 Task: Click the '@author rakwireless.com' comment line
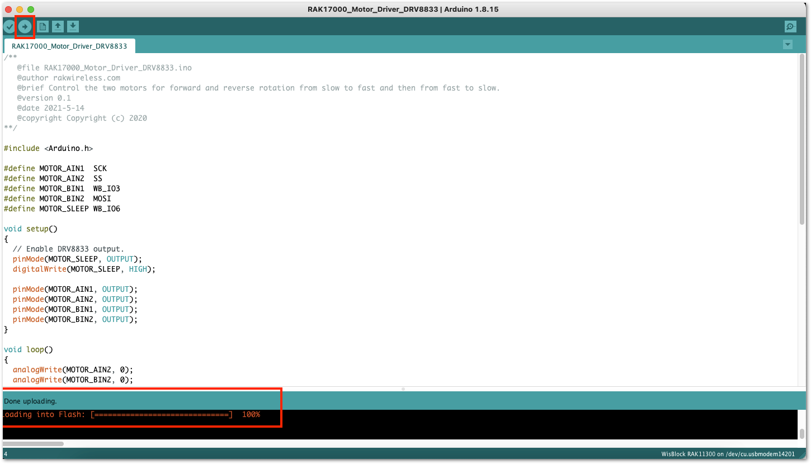click(x=68, y=78)
